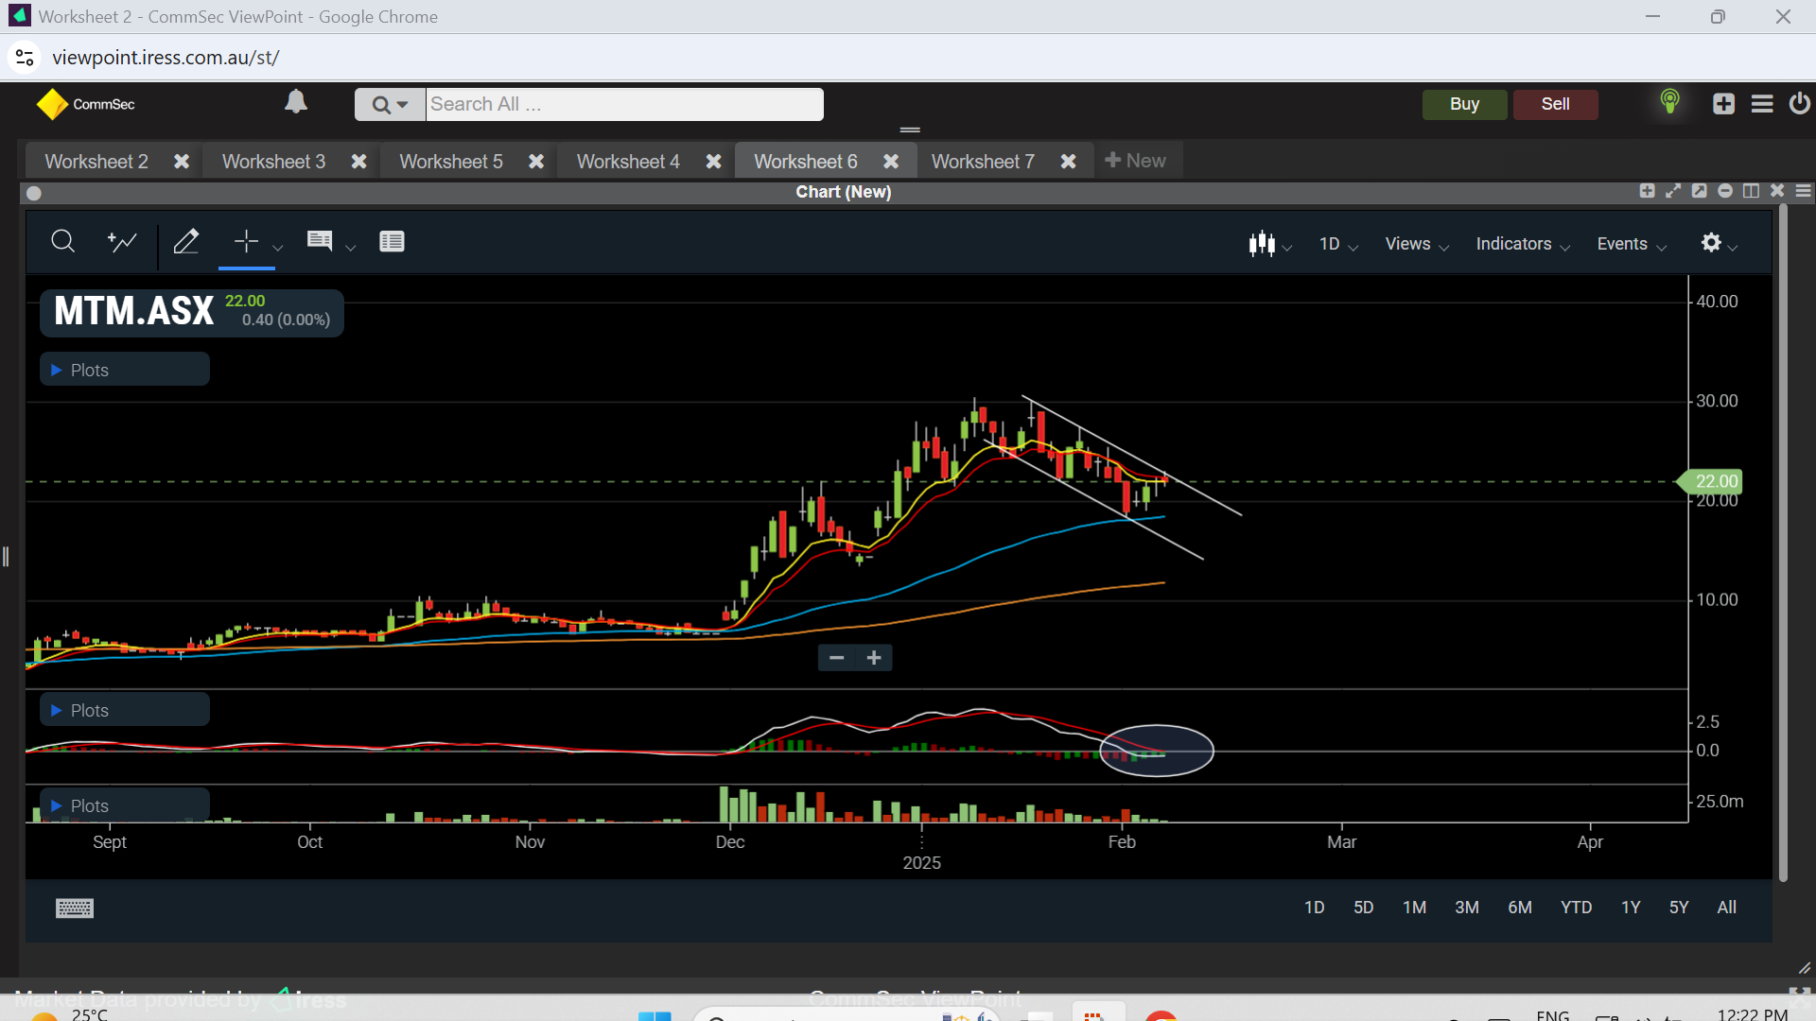Image resolution: width=1816 pixels, height=1021 pixels.
Task: Close Worksheet 5 tab
Action: click(536, 162)
